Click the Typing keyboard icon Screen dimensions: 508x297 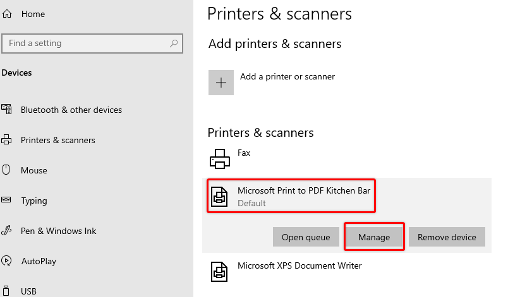[6, 200]
